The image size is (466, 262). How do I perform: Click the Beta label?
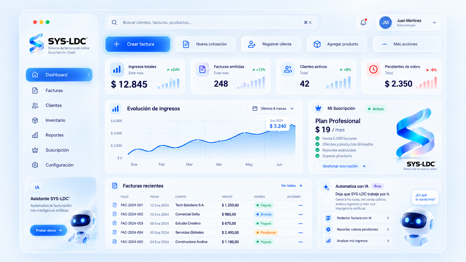(378, 186)
